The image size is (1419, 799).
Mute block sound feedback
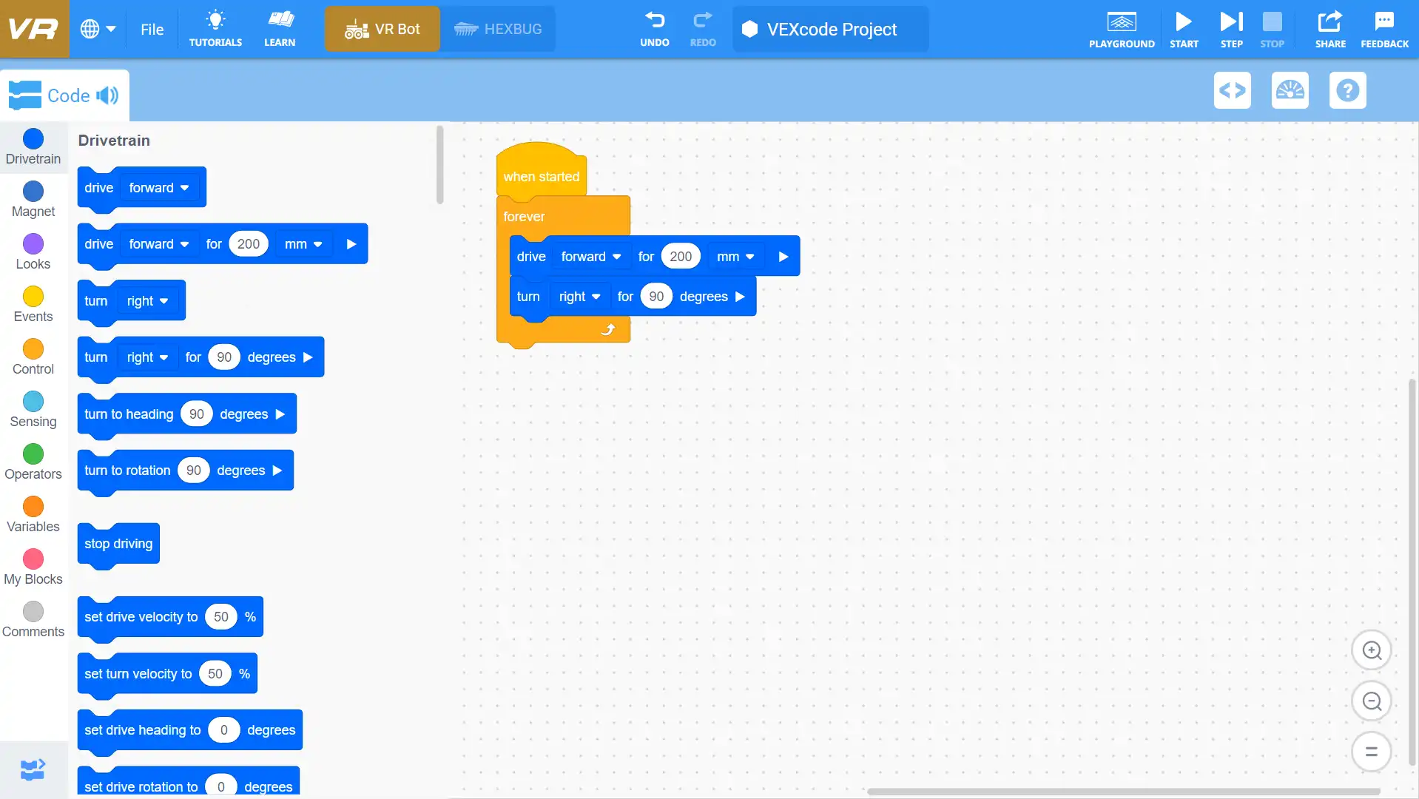(108, 95)
